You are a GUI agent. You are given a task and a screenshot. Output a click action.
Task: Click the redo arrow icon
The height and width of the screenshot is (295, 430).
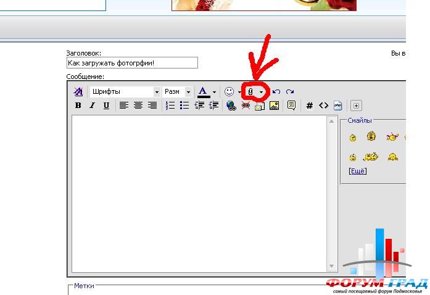(290, 92)
